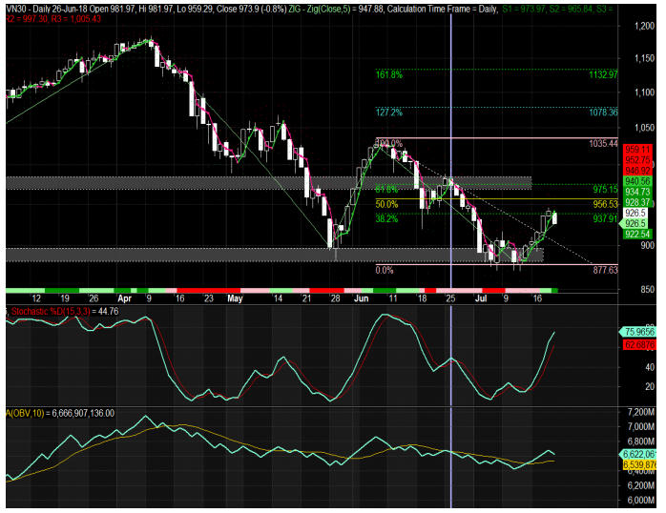Viewport: 666px width, 513px height.
Task: Click the 1,100 price axis label
Action: pyautogui.click(x=644, y=92)
